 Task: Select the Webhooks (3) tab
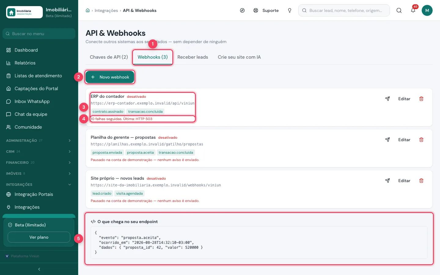153,57
